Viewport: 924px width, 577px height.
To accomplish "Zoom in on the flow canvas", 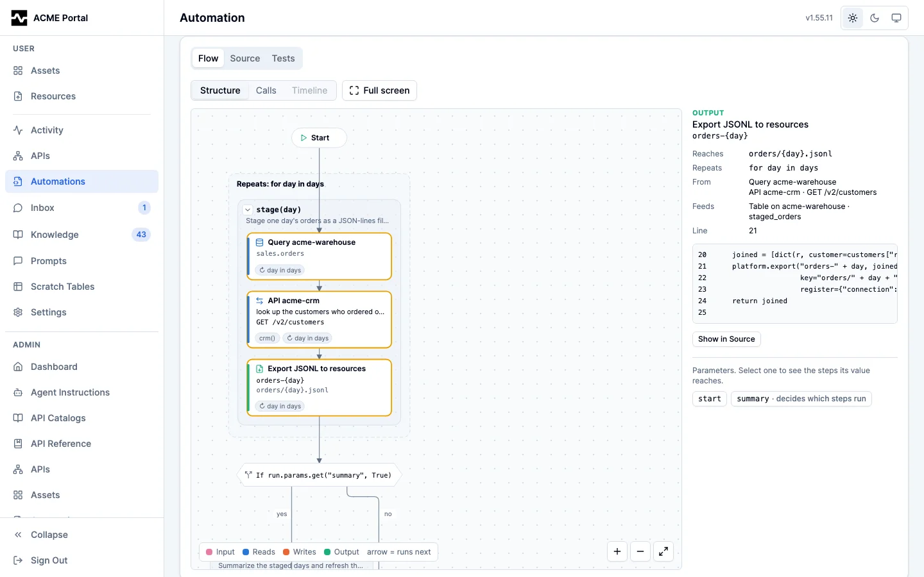I will [x=617, y=551].
